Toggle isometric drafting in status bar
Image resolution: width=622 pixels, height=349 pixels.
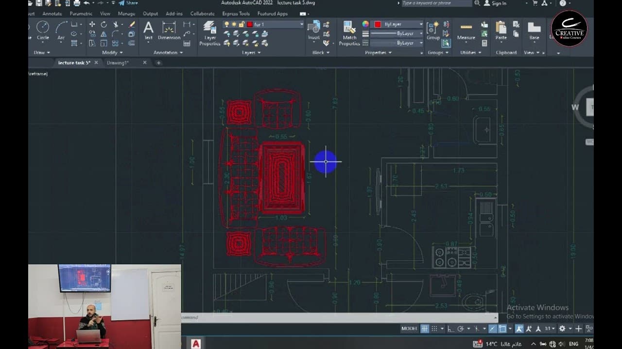pyautogui.click(x=477, y=329)
